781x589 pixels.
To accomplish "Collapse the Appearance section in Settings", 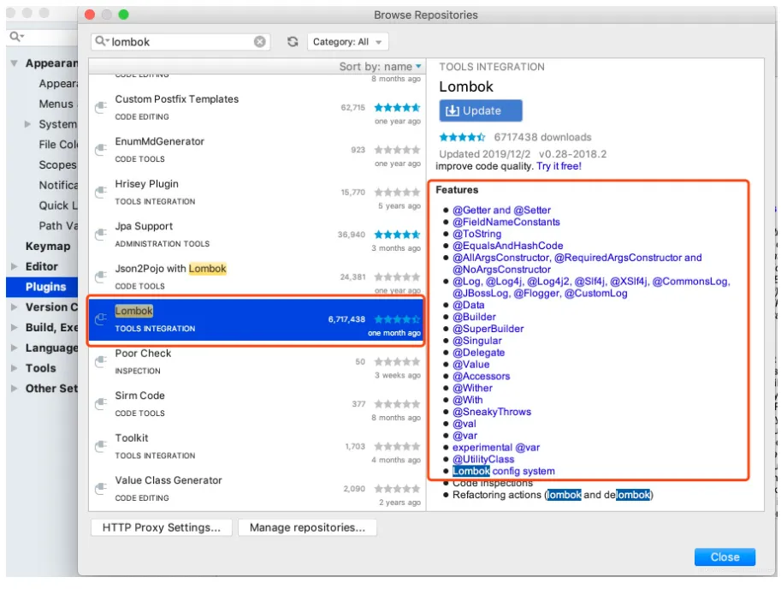I will pyautogui.click(x=14, y=63).
